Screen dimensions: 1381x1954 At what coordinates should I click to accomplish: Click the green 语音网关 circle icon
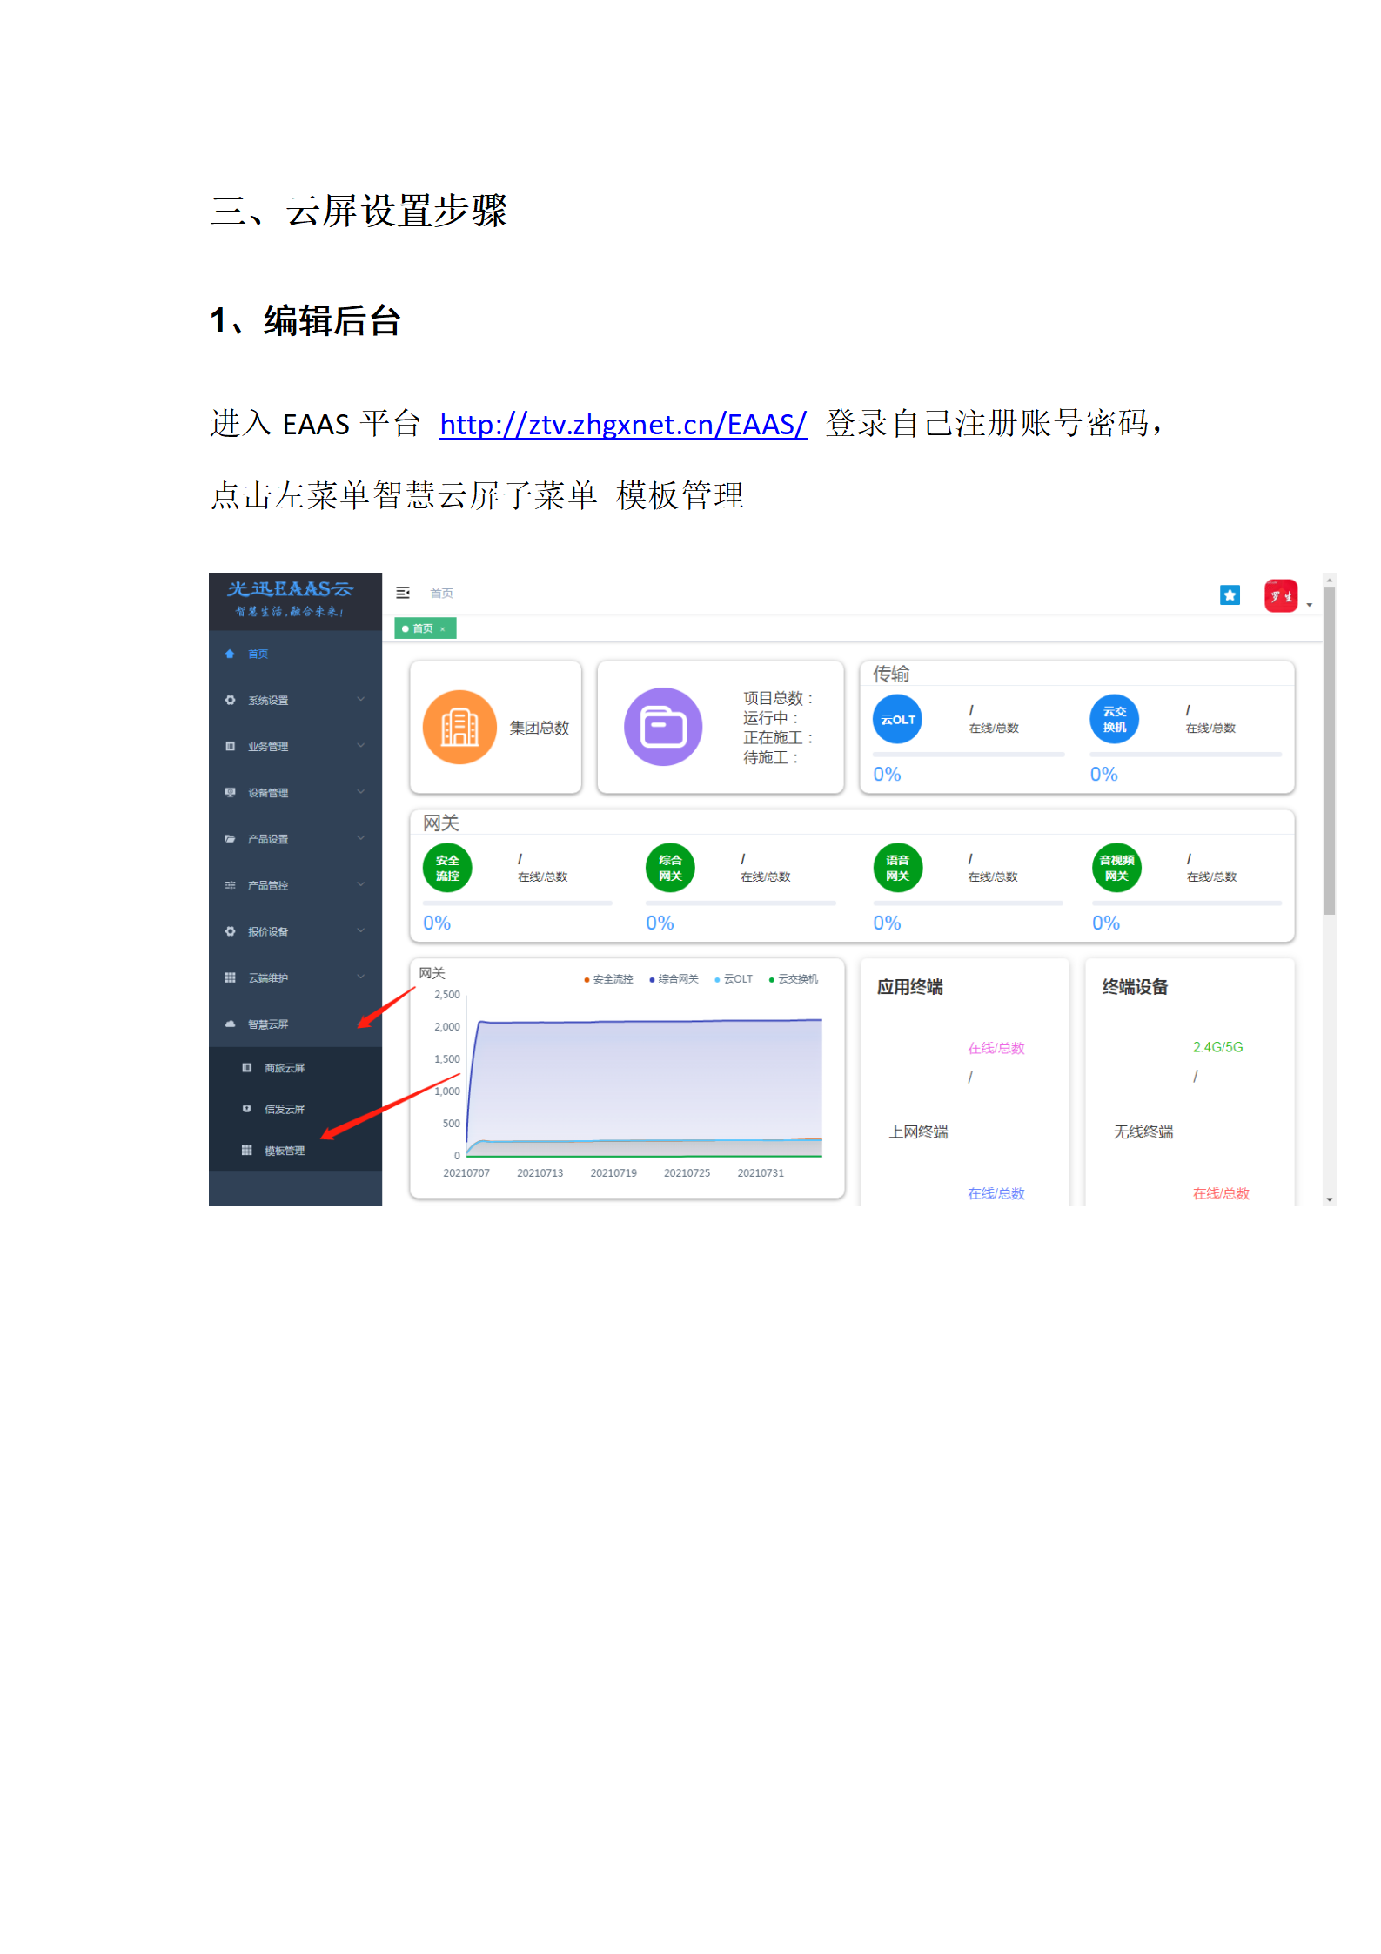pos(897,868)
